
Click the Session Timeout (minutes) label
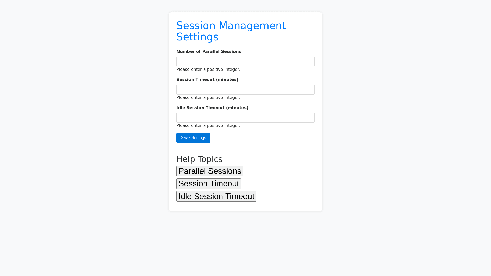(207, 80)
